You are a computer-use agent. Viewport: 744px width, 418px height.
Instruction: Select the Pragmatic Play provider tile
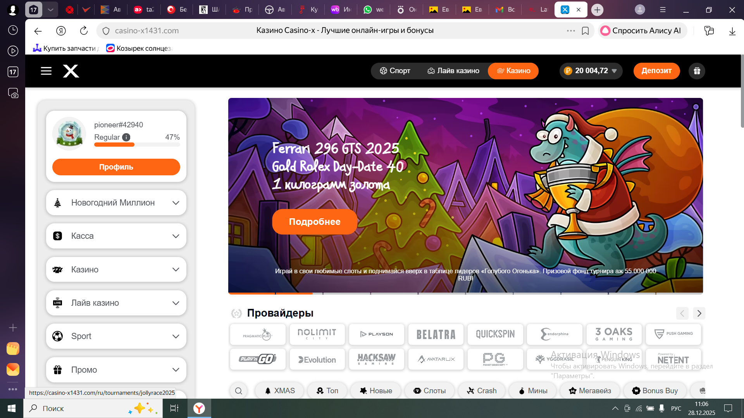(x=258, y=334)
